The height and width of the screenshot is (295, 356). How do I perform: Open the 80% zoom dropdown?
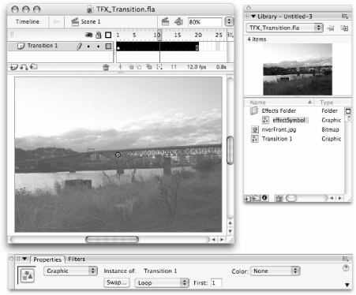point(229,21)
